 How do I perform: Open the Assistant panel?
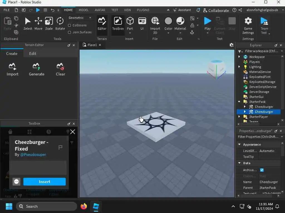pos(182,10)
